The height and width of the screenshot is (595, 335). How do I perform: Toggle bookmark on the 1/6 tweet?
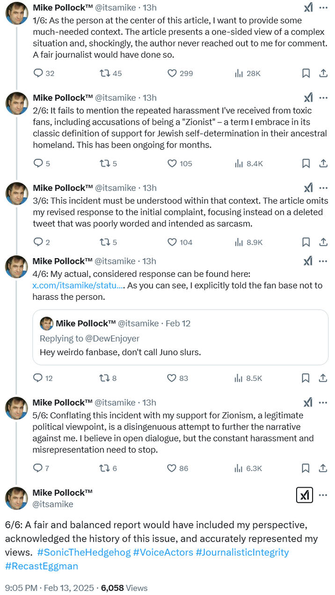pyautogui.click(x=306, y=73)
